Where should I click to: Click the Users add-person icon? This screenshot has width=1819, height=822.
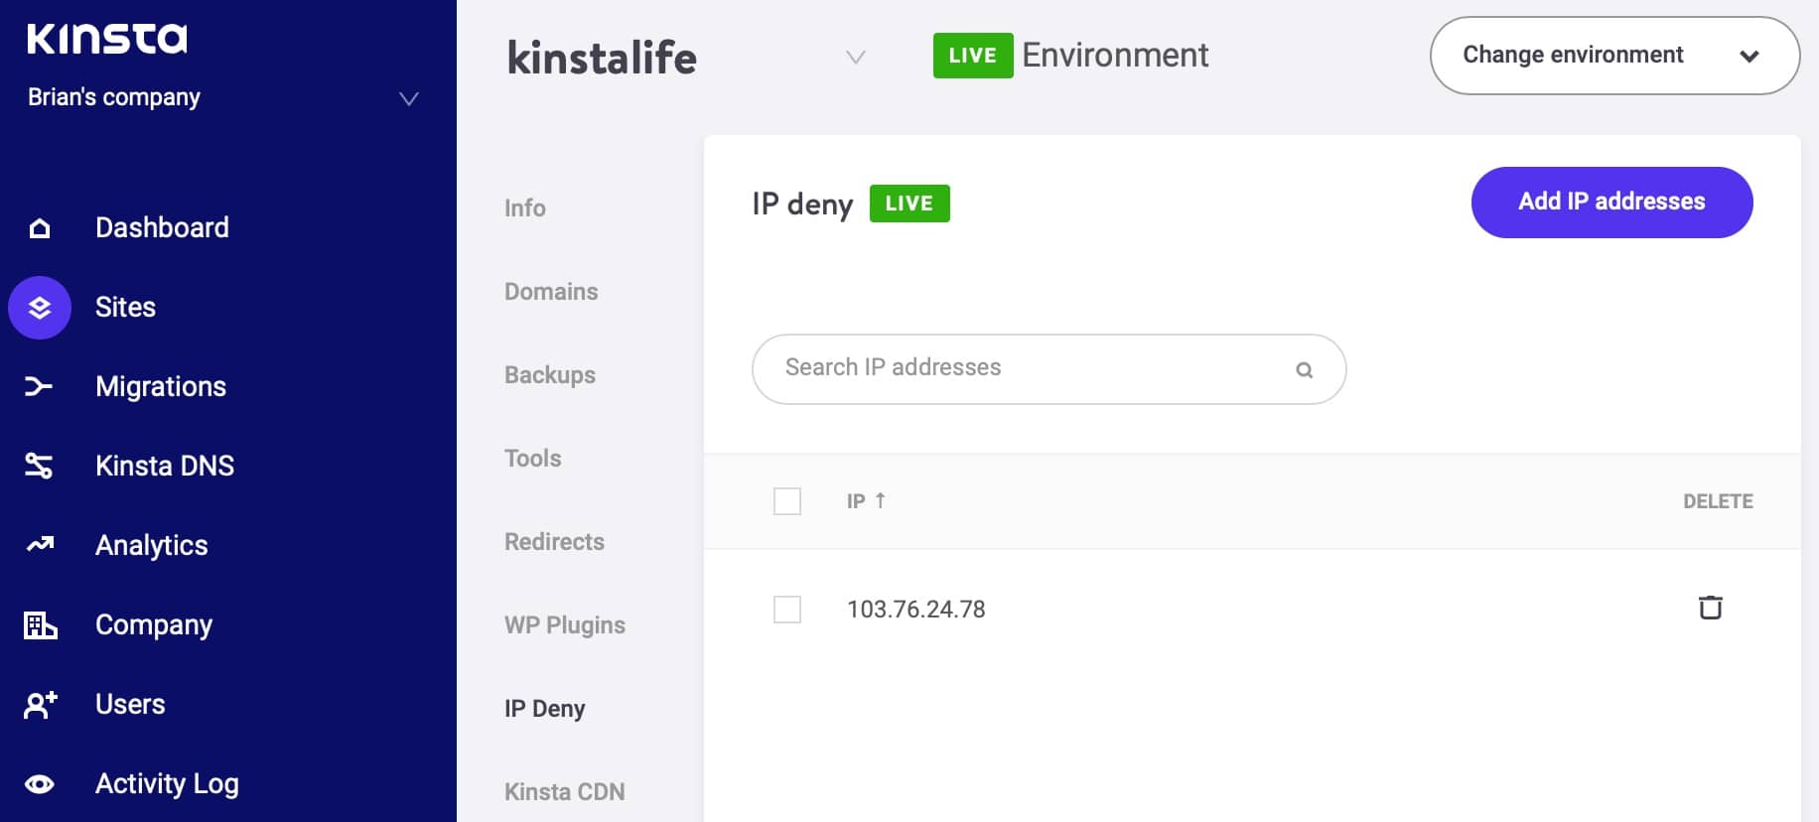pos(40,705)
